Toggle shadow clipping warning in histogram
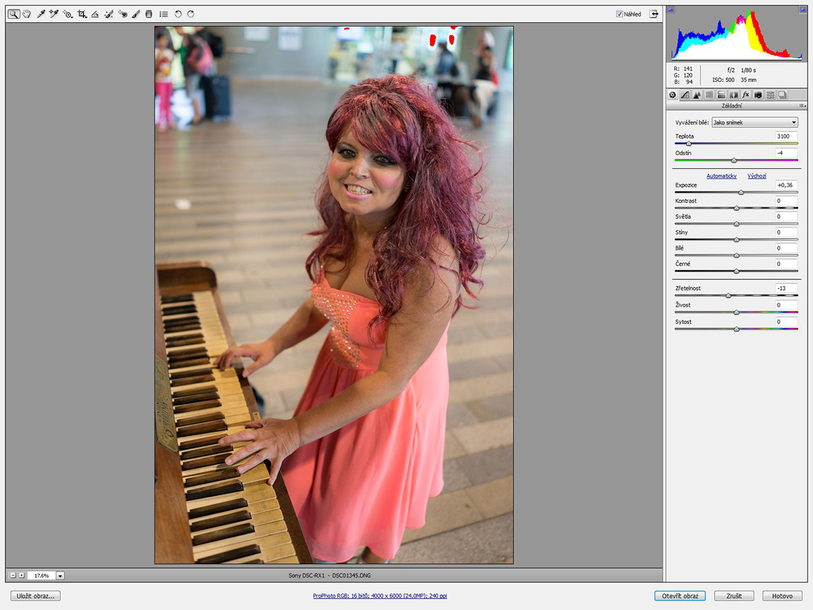Image resolution: width=813 pixels, height=610 pixels. click(x=671, y=10)
